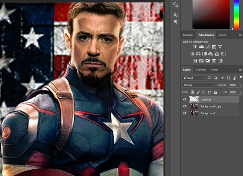Switch to the Styles tab
Viewport: 243px width, 176px height.
222,35
